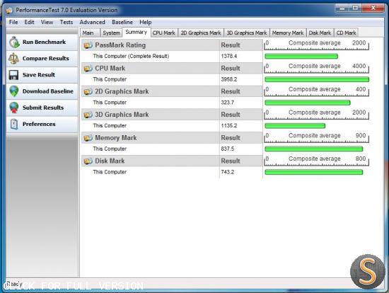This screenshot has height=293, width=389.
Task: Click the PassMark Rating composite average scale
Action: click(x=317, y=45)
